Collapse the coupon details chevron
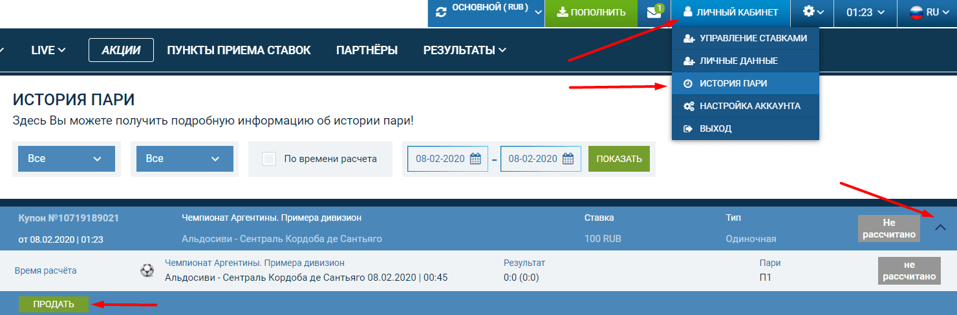Screen dimensions: 957x315 pos(941,227)
